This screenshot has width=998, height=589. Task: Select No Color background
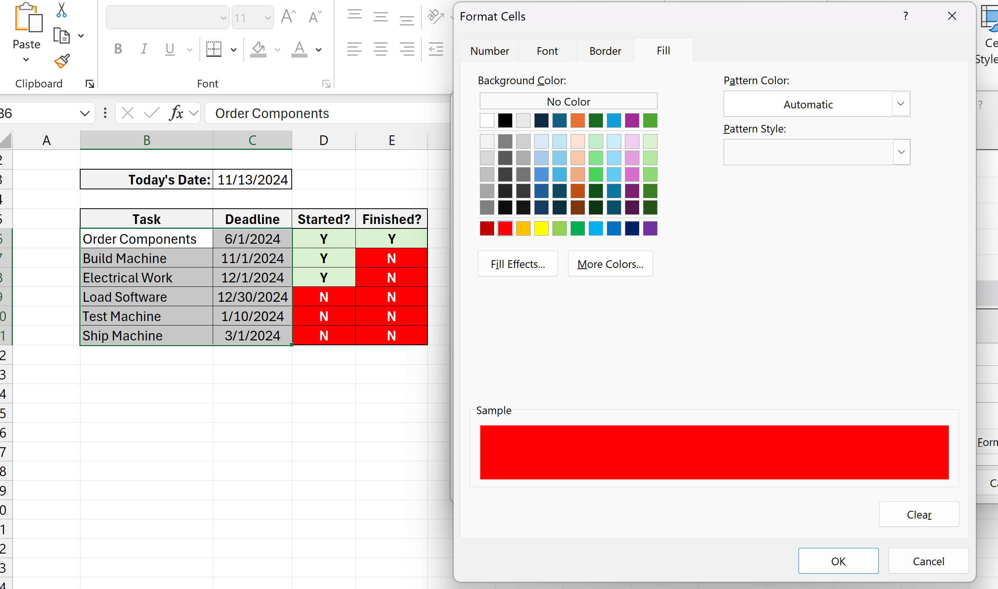click(x=569, y=101)
